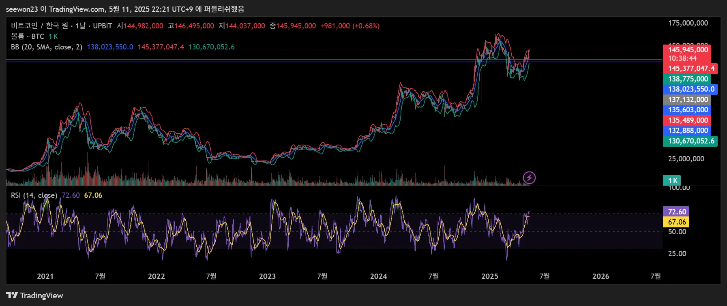Click the 2021 label on time axis
Image resolution: width=727 pixels, height=306 pixels.
pos(45,276)
